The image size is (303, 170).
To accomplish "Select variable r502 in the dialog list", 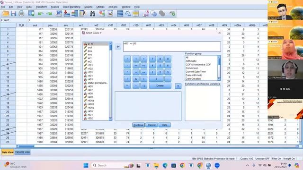I will coord(90,119).
